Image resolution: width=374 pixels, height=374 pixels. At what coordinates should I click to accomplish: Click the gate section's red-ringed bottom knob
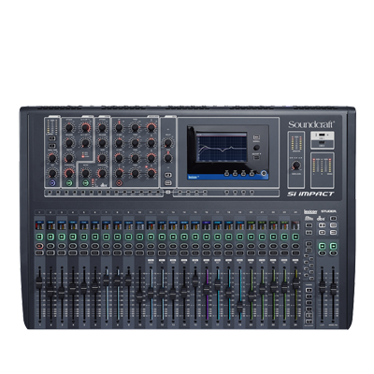[x=69, y=173]
